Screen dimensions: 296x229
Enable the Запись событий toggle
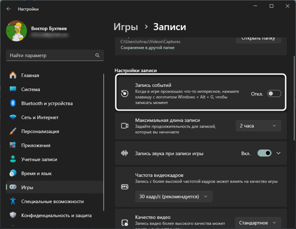pos(274,94)
